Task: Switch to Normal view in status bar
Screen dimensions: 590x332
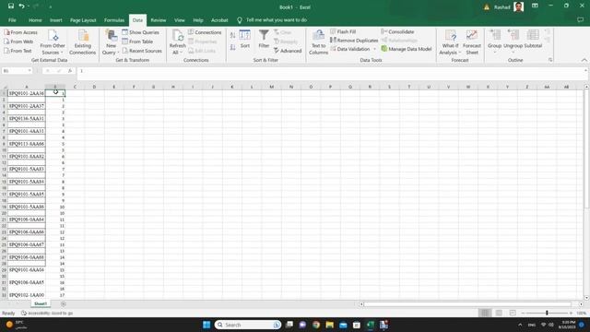Action: (485, 313)
